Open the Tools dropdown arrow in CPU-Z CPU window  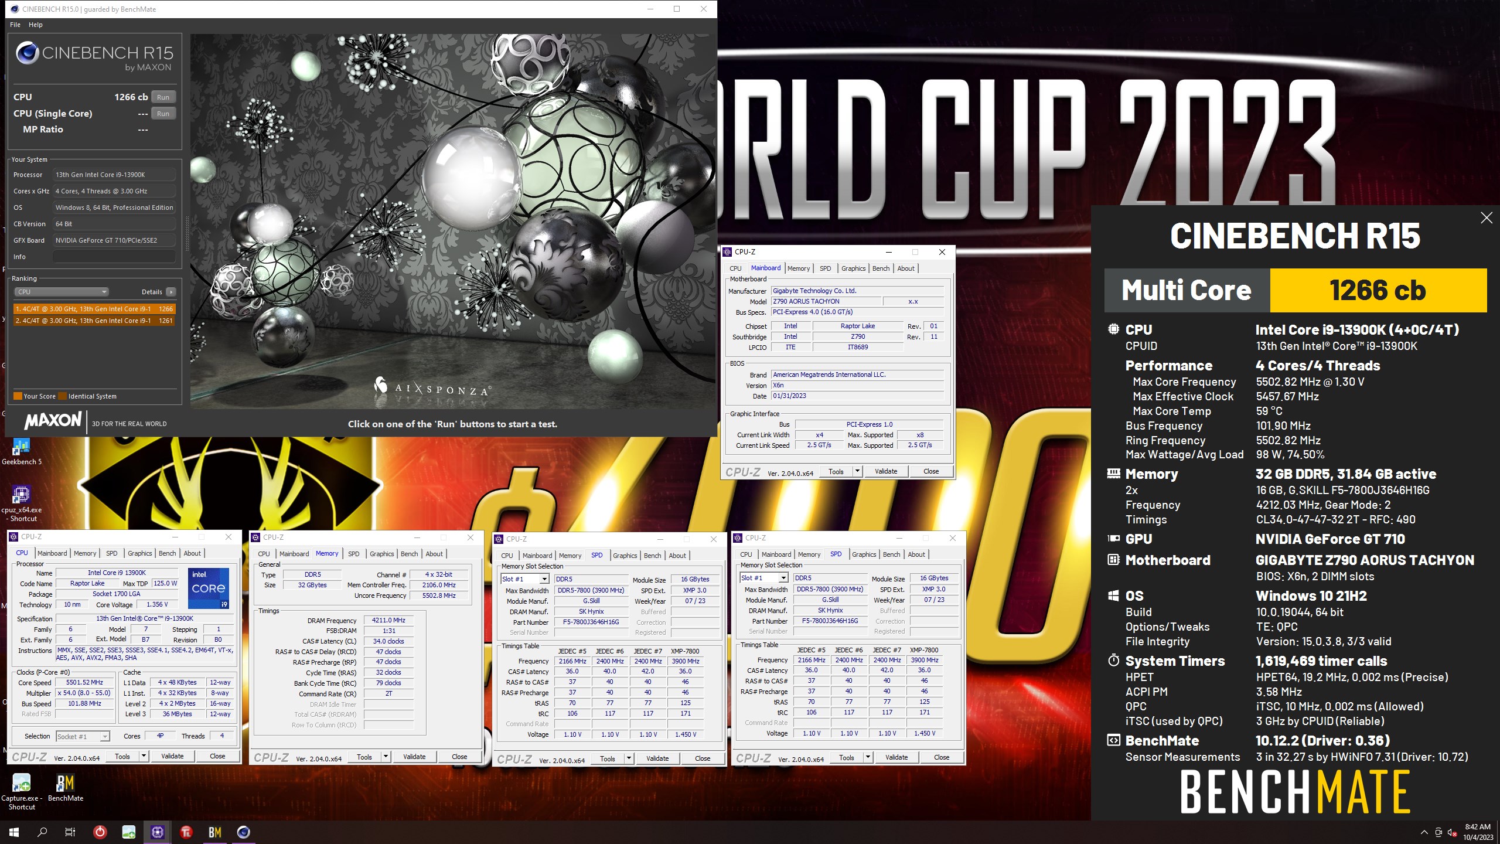tap(144, 756)
